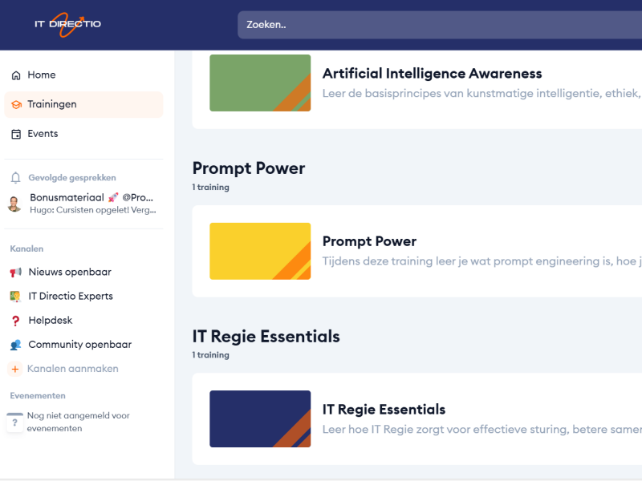Click the yellow Prompt Power thumbnail
Screen dimensions: 642x481
click(260, 251)
